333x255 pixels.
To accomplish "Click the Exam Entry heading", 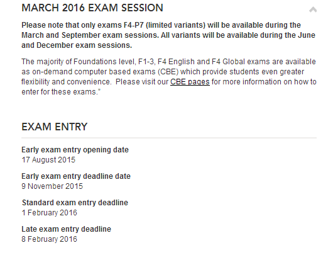I will point(55,127).
